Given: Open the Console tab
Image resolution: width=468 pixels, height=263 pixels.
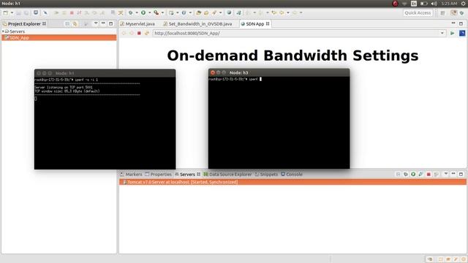Looking at the screenshot, I should pyautogui.click(x=292, y=174).
